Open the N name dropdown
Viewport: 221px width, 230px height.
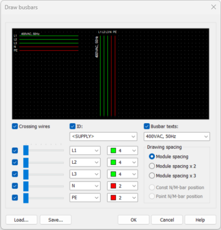coord(85,186)
